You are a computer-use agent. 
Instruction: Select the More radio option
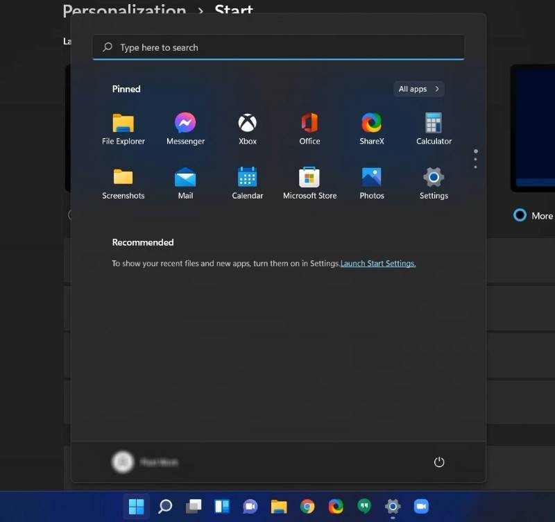coord(519,216)
